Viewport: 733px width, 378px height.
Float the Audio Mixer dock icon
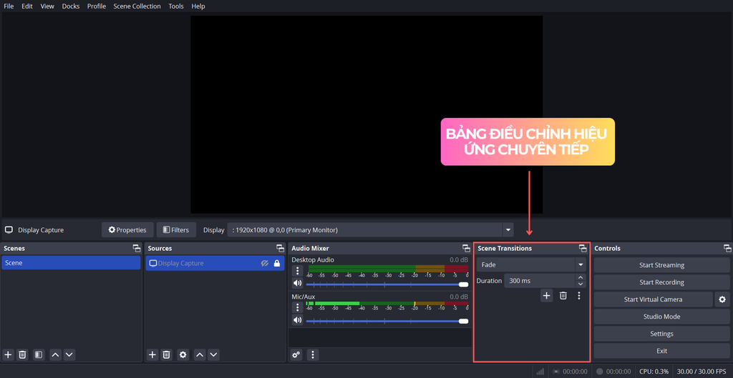click(466, 248)
